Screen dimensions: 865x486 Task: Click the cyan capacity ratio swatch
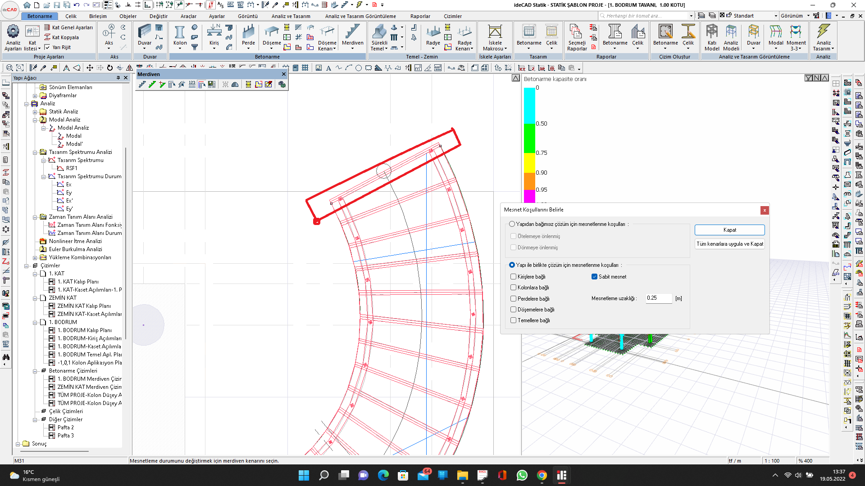coord(529,106)
